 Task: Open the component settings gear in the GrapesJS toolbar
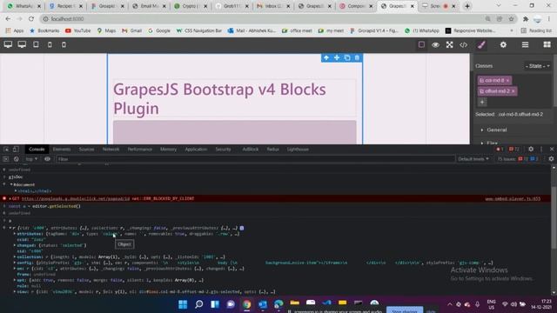[503, 44]
